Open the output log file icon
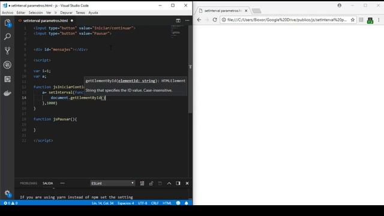The height and width of the screenshot is (216, 384). (160, 183)
